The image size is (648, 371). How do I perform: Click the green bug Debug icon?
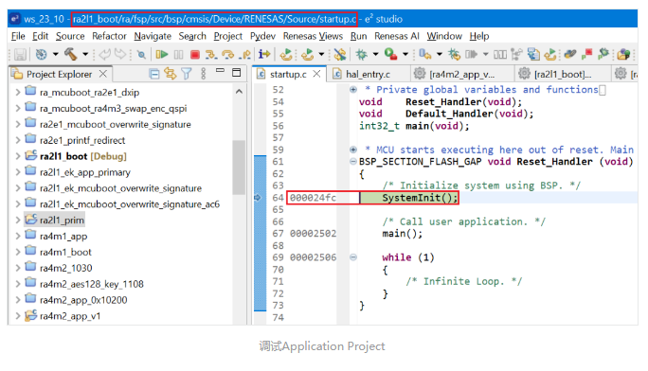(361, 54)
